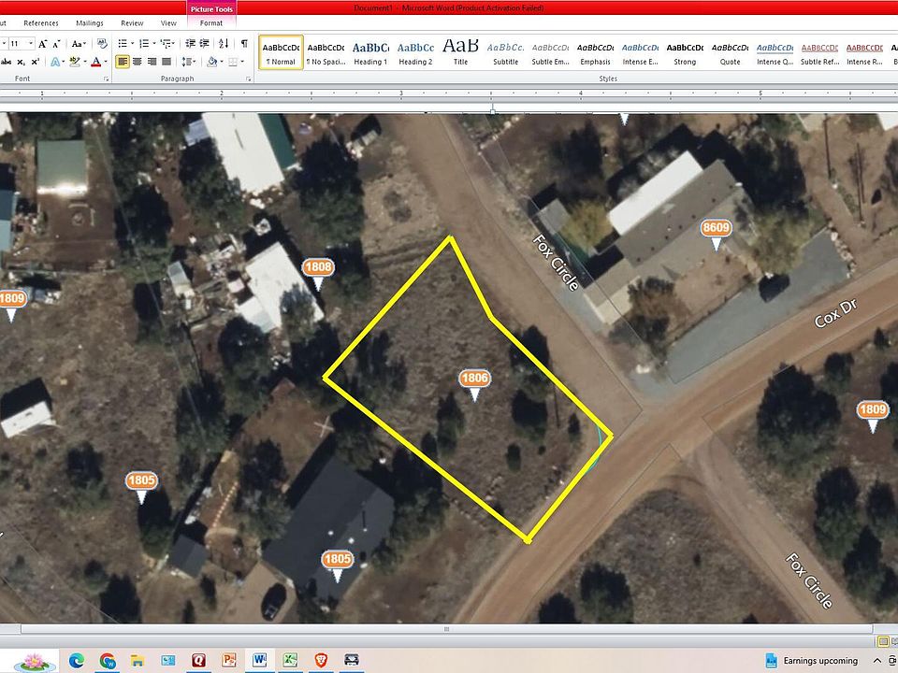Select Center alignment
This screenshot has height=673, width=898.
137,62
